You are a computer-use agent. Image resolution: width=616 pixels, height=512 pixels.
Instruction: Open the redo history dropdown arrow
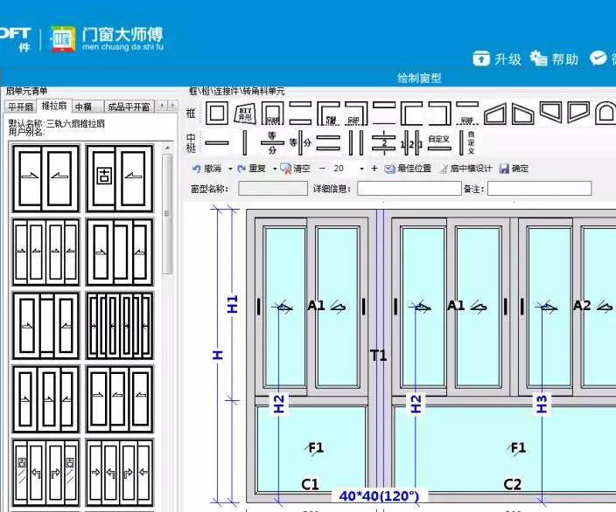[275, 170]
